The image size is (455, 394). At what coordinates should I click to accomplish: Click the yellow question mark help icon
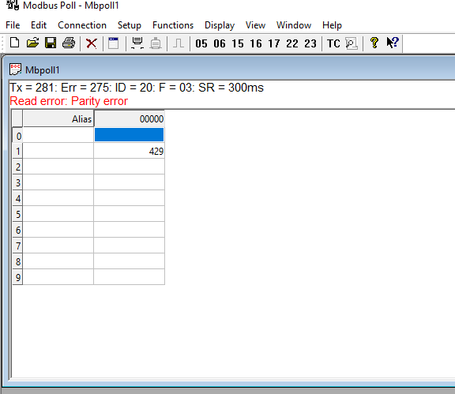pos(374,43)
